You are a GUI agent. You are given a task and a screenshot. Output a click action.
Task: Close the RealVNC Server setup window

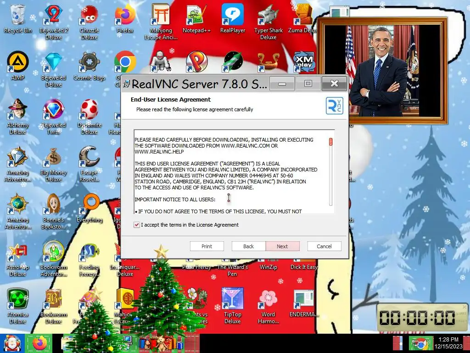point(334,84)
